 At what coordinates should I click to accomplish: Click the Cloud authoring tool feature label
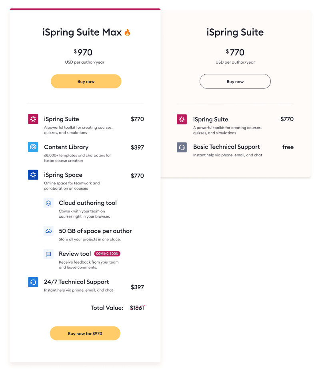pyautogui.click(x=88, y=203)
